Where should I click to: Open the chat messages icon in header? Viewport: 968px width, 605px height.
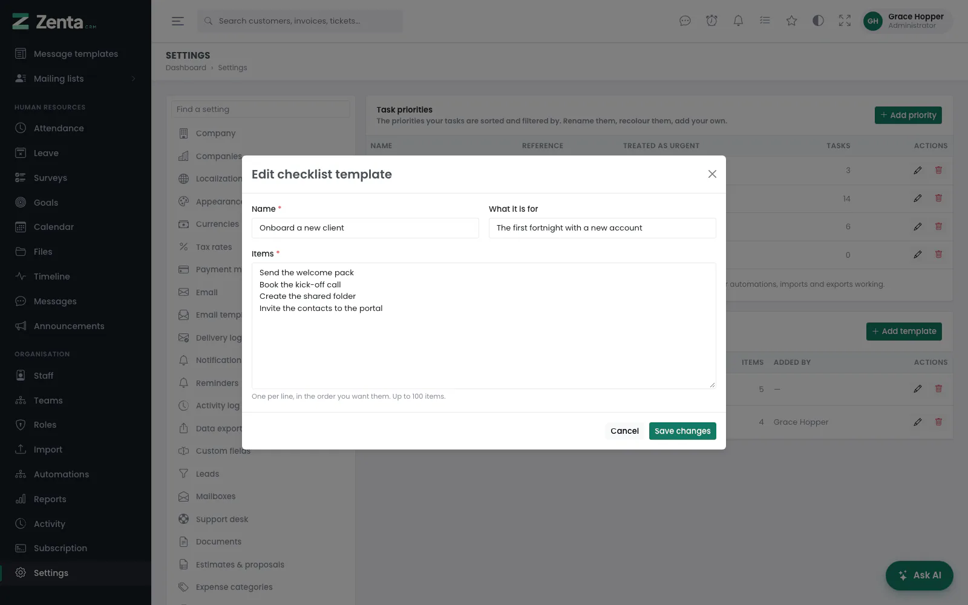(685, 21)
